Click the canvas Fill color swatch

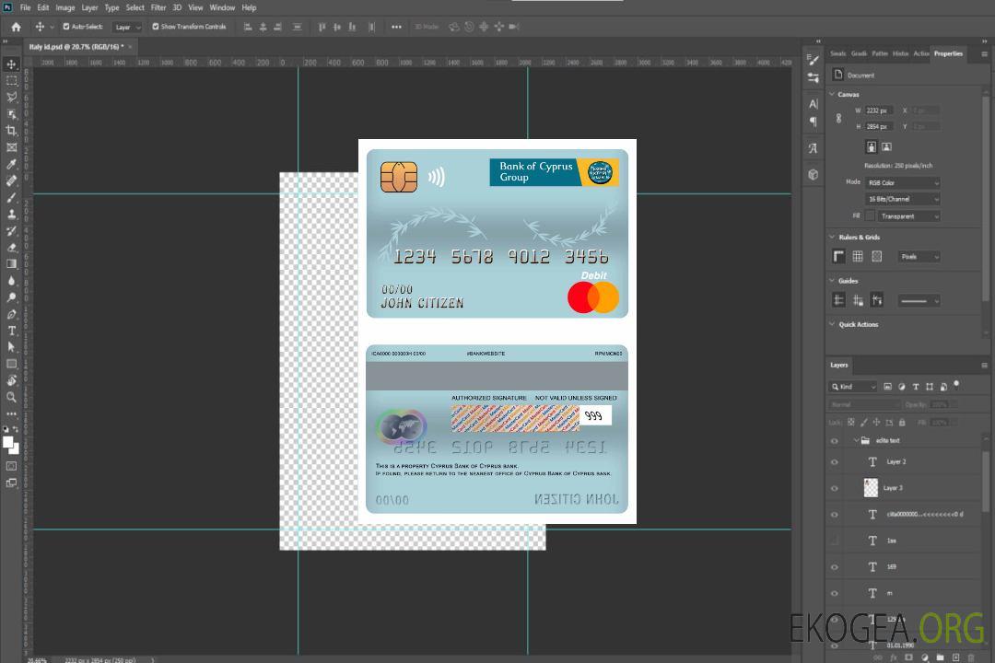click(x=870, y=215)
